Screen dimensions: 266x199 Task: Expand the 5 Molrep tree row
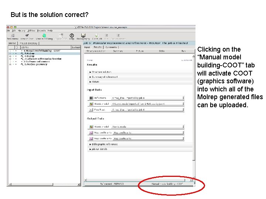(10, 53)
